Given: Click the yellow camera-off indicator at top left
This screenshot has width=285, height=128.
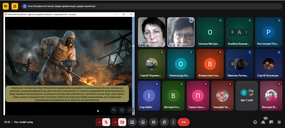Looking at the screenshot, I should pos(6,6).
